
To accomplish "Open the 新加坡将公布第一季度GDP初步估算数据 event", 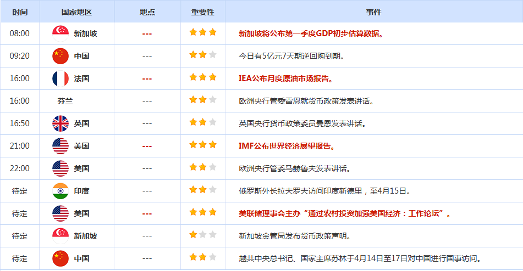I will 311,33.
